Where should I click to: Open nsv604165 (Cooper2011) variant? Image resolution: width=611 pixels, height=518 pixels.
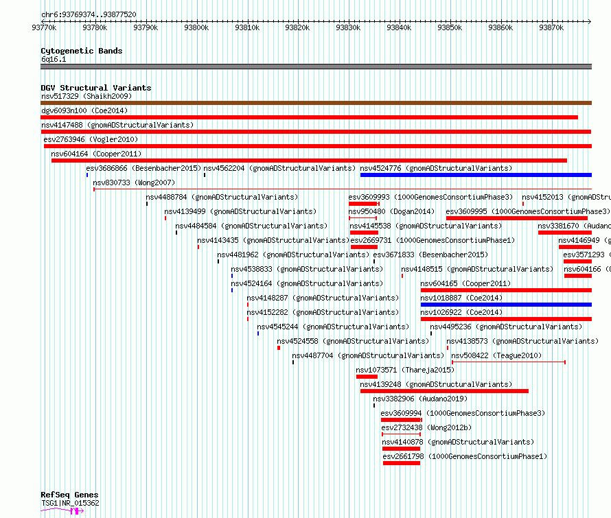click(465, 283)
